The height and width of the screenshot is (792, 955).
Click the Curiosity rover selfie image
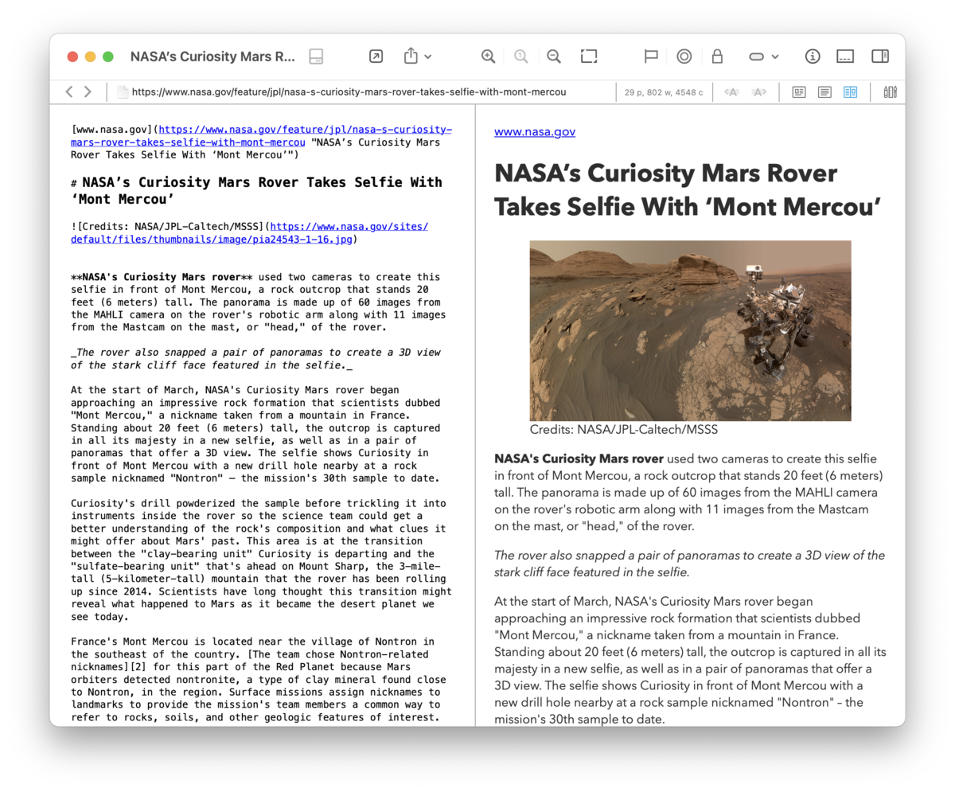click(x=690, y=330)
